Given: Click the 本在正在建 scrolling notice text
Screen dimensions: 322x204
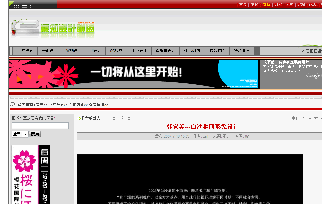Looking at the screenshot, I should point(311,51).
